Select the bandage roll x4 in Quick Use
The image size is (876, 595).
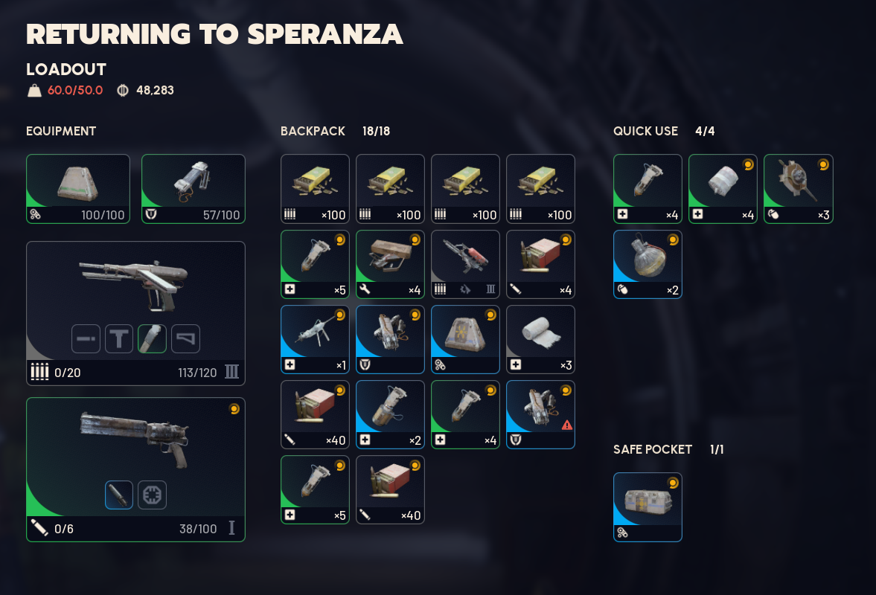click(x=723, y=189)
